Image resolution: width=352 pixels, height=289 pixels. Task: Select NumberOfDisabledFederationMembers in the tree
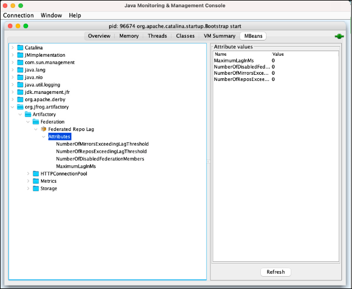[x=100, y=159]
